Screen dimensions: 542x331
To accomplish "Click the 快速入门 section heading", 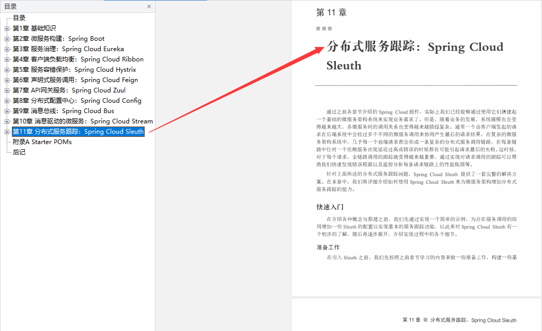I will (x=330, y=207).
